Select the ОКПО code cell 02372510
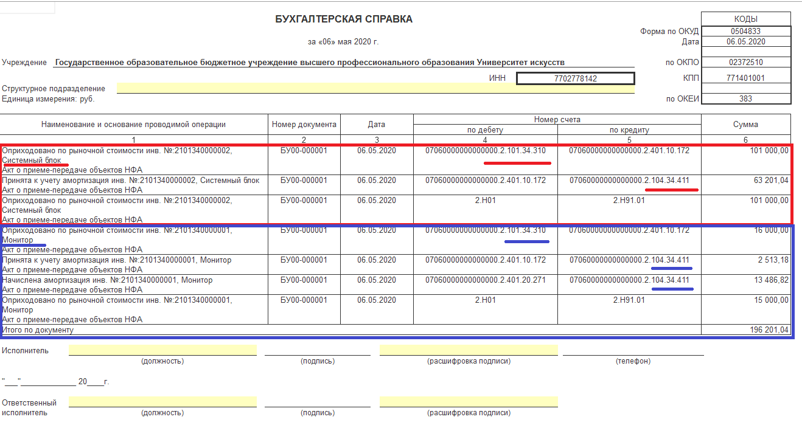802x428 pixels. pos(746,63)
